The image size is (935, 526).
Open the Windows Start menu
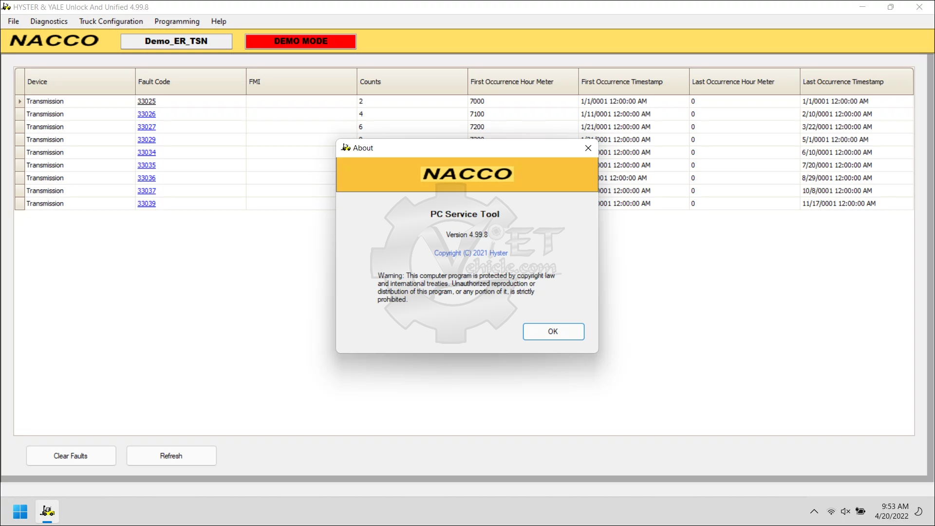point(20,512)
